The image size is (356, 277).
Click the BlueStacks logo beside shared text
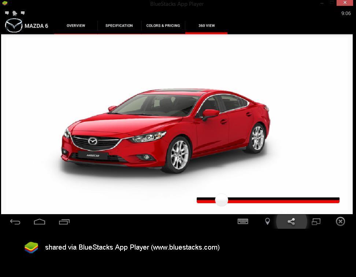point(31,247)
